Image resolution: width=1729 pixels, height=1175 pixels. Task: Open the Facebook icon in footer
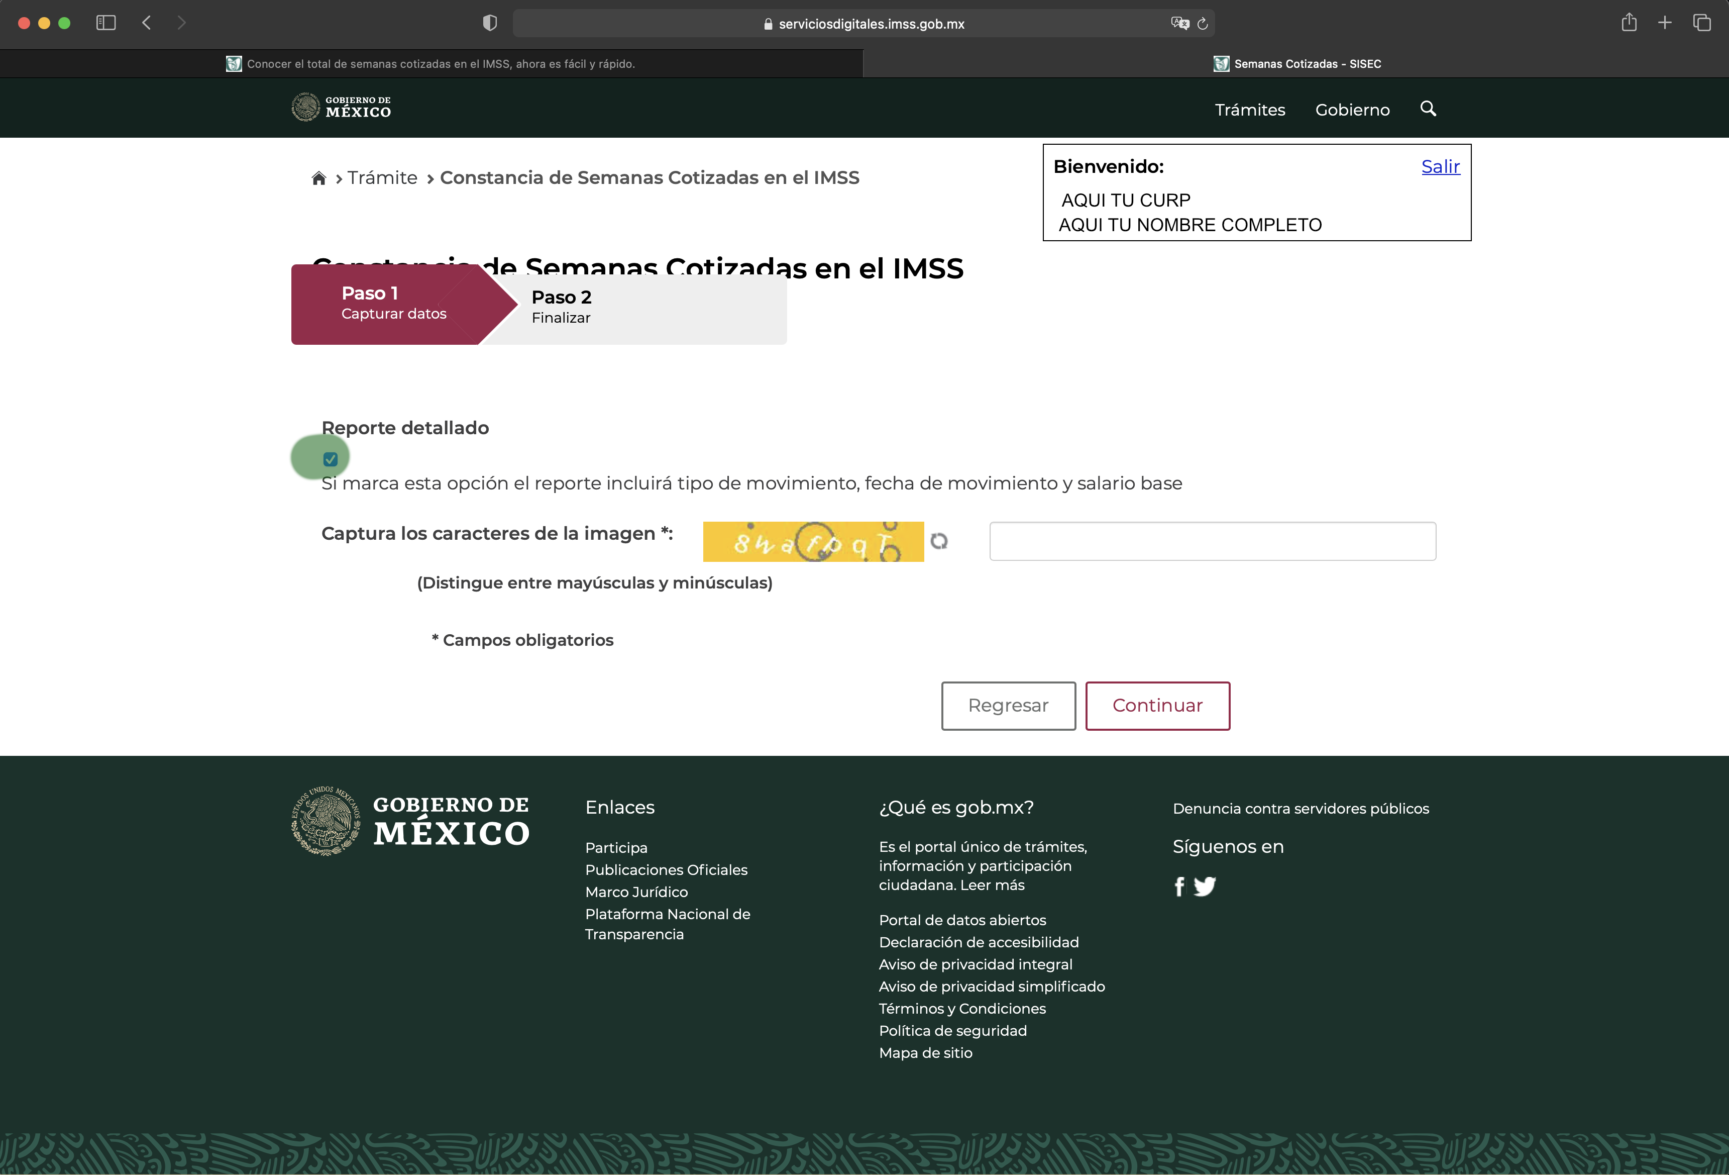(x=1179, y=886)
